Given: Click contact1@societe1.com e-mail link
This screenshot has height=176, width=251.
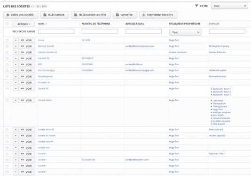Looking at the screenshot, I should pyautogui.click(x=137, y=160).
